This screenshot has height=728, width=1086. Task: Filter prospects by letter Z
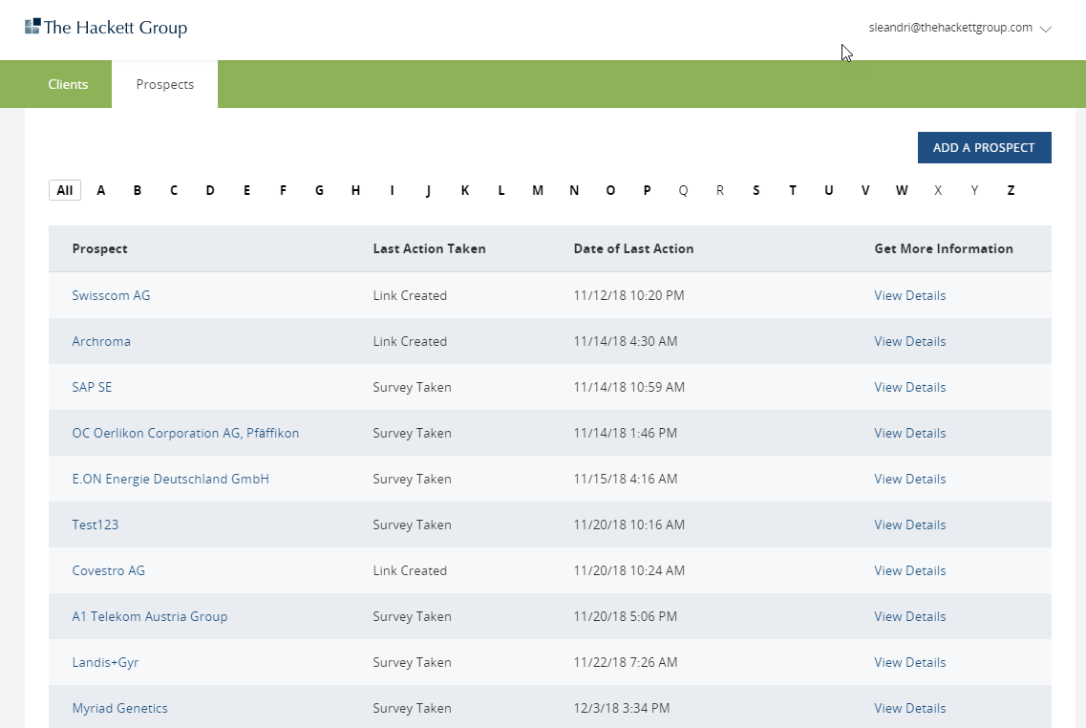(1011, 190)
